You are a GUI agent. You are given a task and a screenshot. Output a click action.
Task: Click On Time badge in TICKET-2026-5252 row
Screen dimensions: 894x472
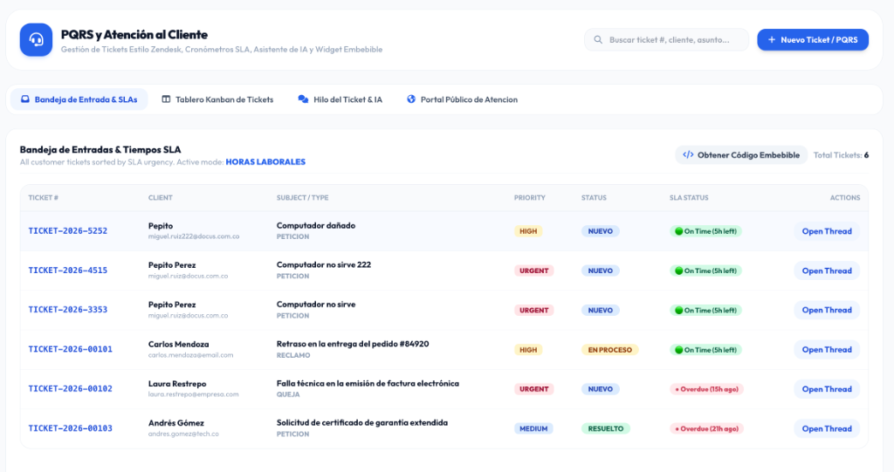(x=705, y=231)
